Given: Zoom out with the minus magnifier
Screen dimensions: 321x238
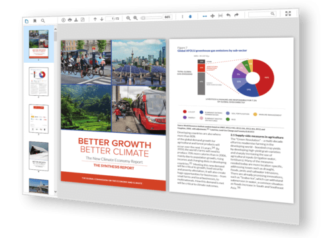Looking at the screenshot, I should 128,18.
